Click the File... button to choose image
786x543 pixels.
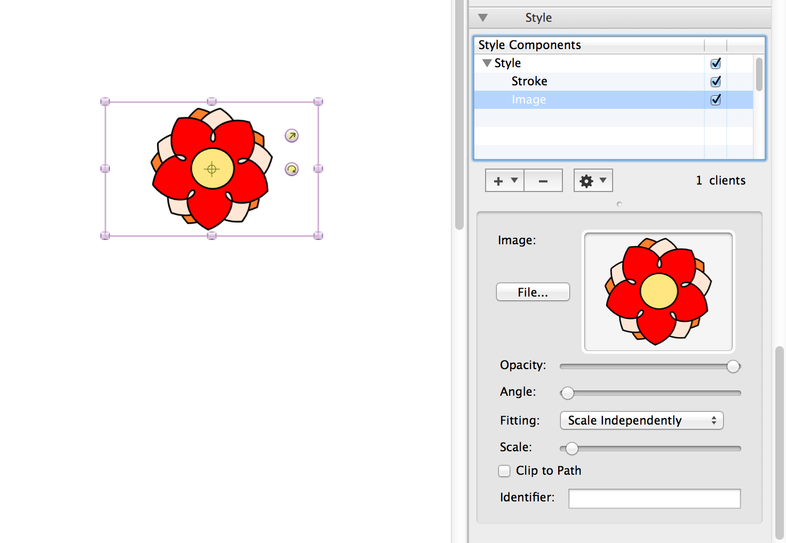point(533,292)
